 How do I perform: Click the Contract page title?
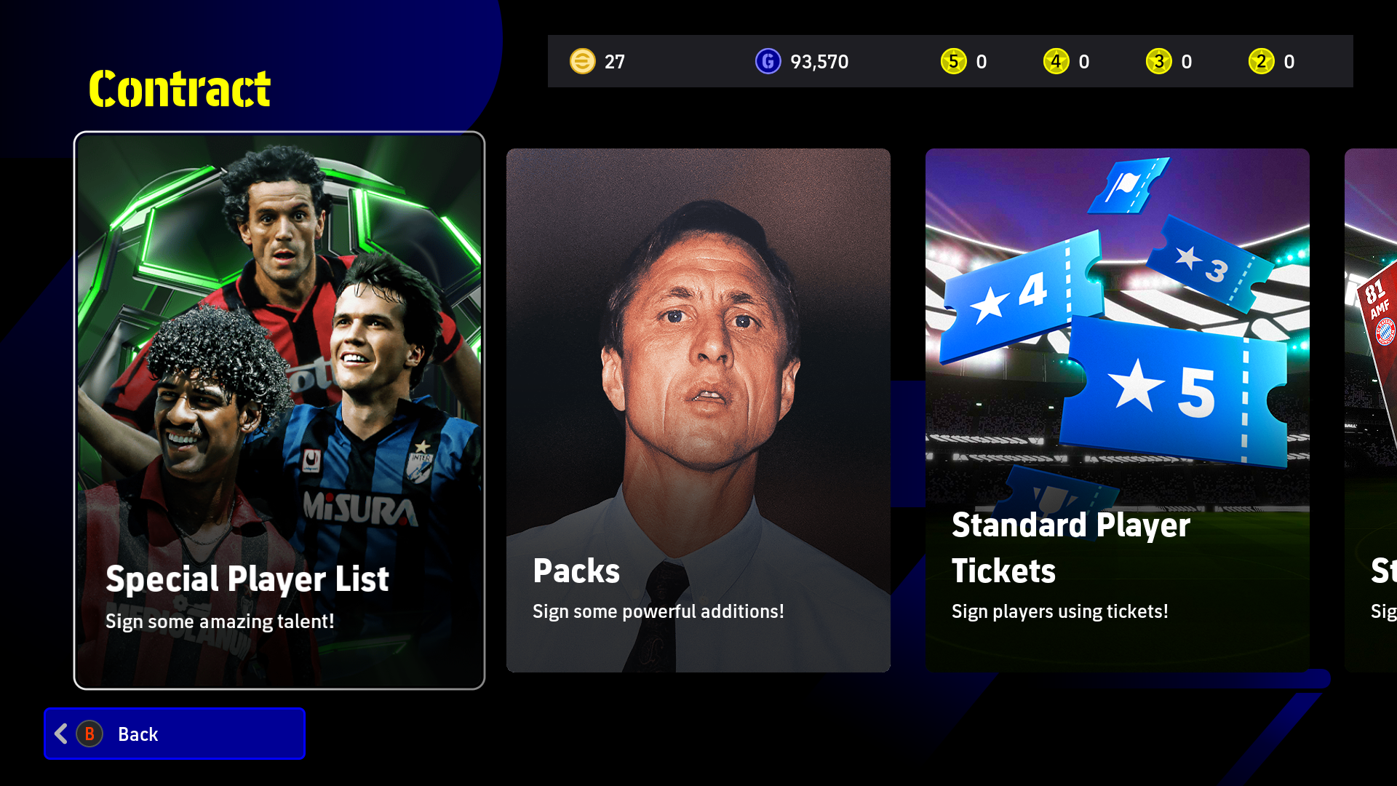pos(180,89)
